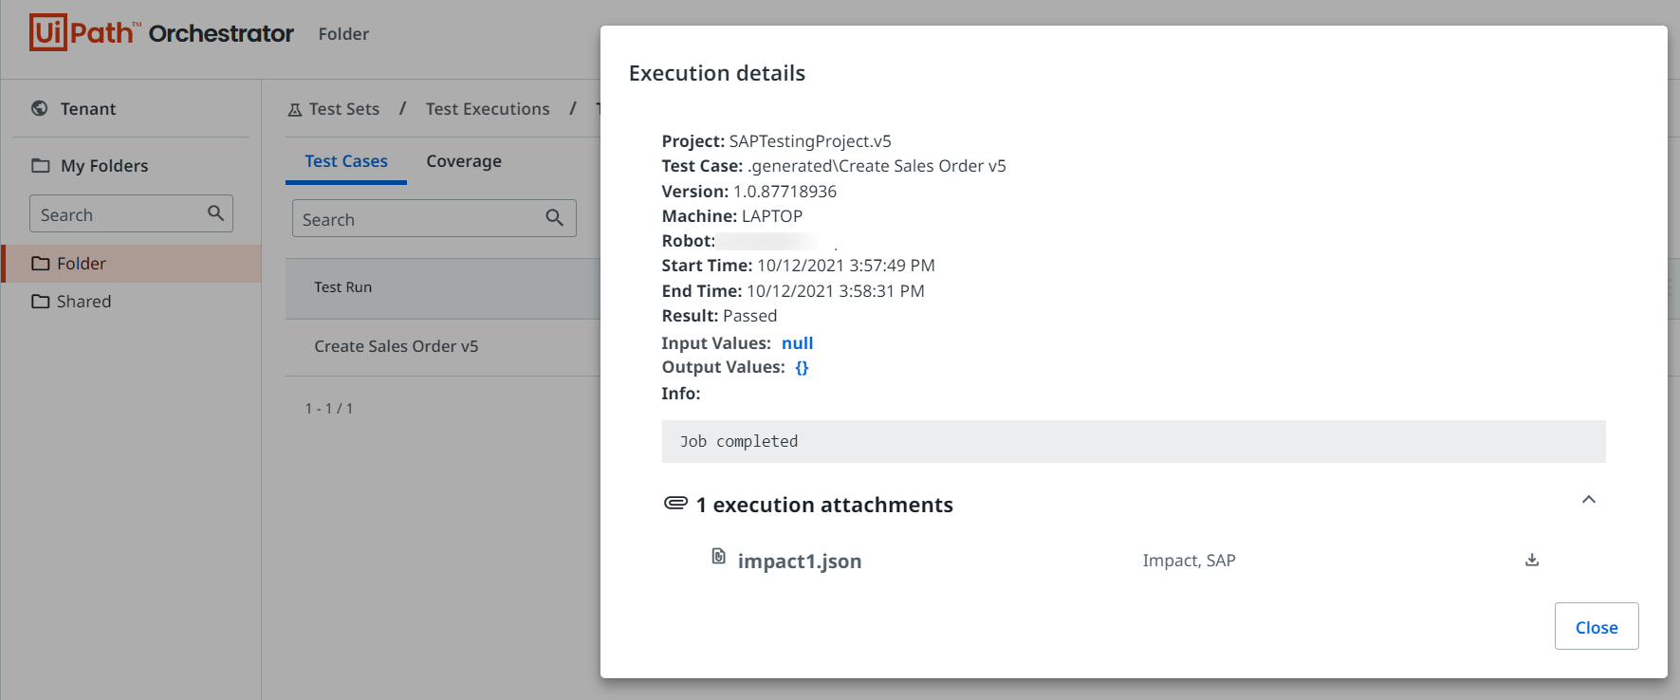The image size is (1680, 700).
Task: Open the Test Sets breadcrumb link
Action: [x=344, y=109]
